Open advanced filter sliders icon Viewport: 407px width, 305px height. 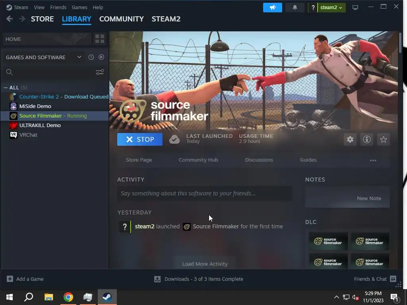[x=100, y=72]
